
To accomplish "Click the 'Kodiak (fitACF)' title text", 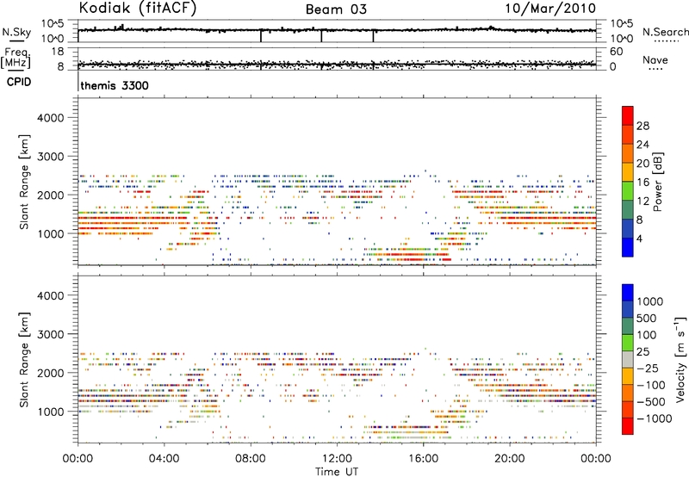I will tap(138, 8).
